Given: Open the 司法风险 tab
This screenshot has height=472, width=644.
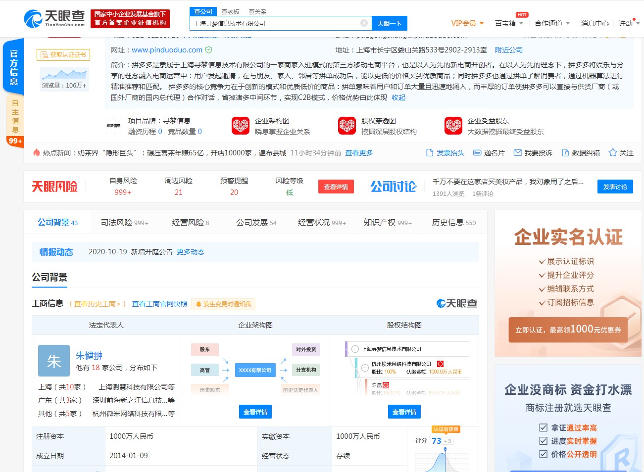Looking at the screenshot, I should pyautogui.click(x=125, y=223).
